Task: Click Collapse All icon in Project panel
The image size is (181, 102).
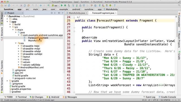Action: click(x=55, y=13)
